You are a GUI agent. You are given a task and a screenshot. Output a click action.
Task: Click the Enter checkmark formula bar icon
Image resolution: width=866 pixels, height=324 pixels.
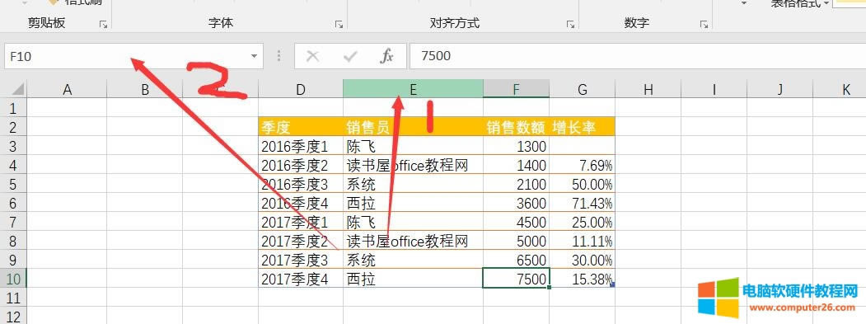tap(350, 56)
